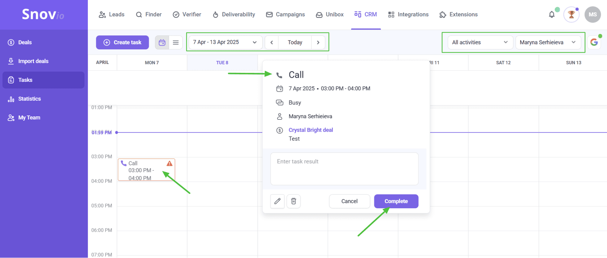The image size is (607, 258).
Task: Open notifications bell icon
Action: (552, 15)
